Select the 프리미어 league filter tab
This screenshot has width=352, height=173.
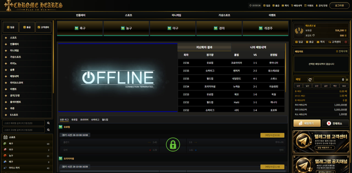84,120
